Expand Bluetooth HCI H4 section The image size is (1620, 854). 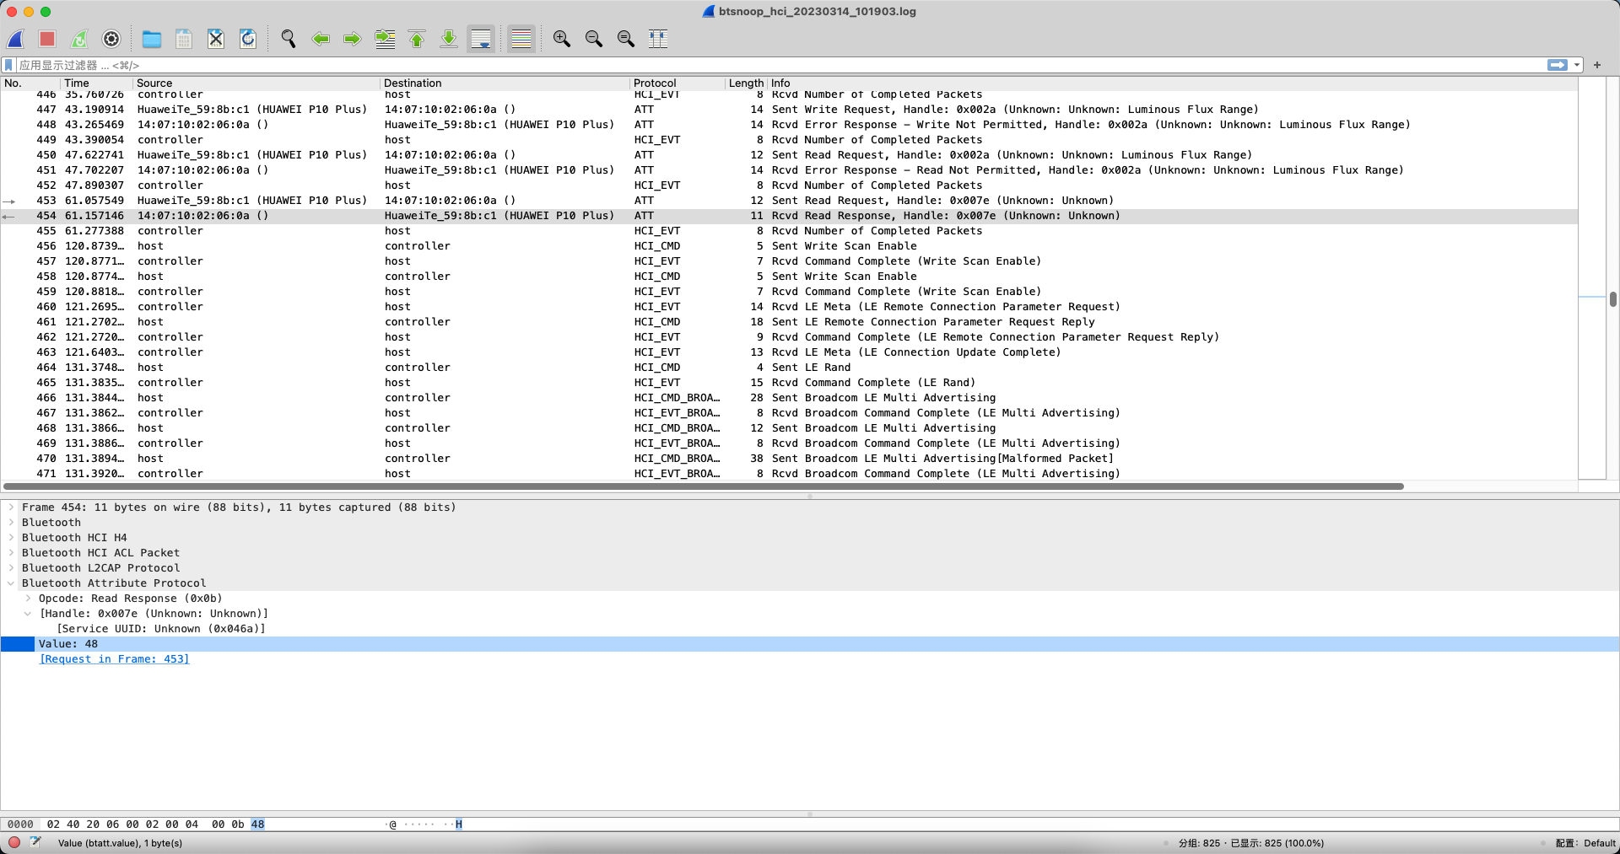11,538
